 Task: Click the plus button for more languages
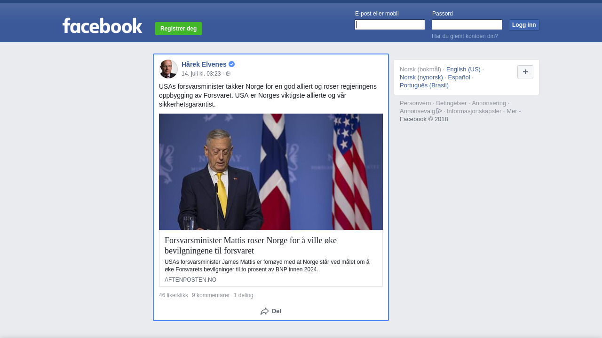[x=525, y=72]
